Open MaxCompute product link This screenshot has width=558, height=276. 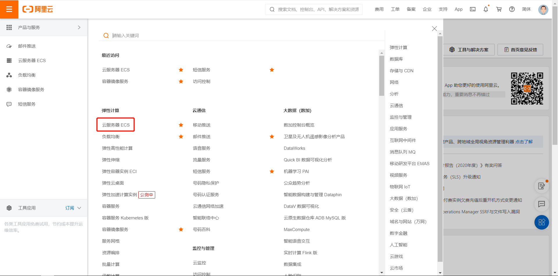(x=297, y=230)
